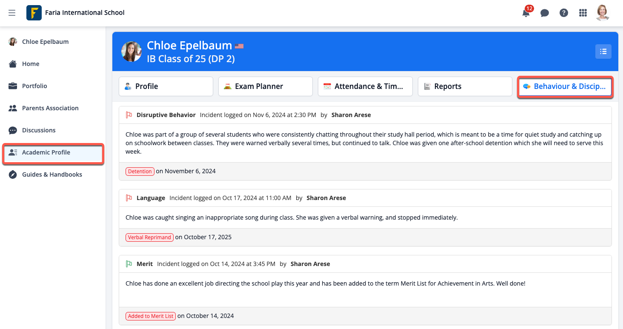
Task: Open Guides & Handbooks in sidebar
Action: click(52, 175)
